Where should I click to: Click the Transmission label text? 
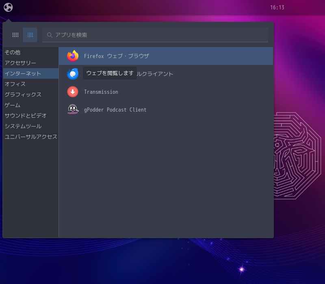click(x=101, y=92)
